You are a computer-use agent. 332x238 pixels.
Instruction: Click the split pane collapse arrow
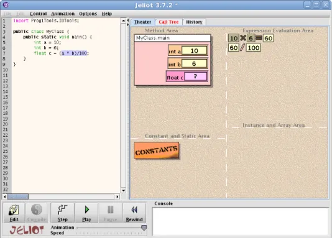127,21
